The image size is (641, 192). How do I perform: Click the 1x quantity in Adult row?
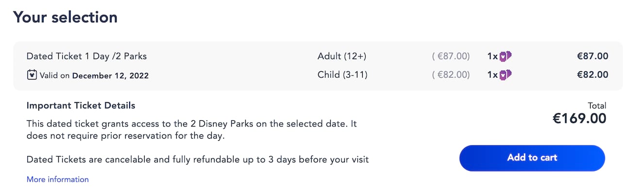pos(492,56)
